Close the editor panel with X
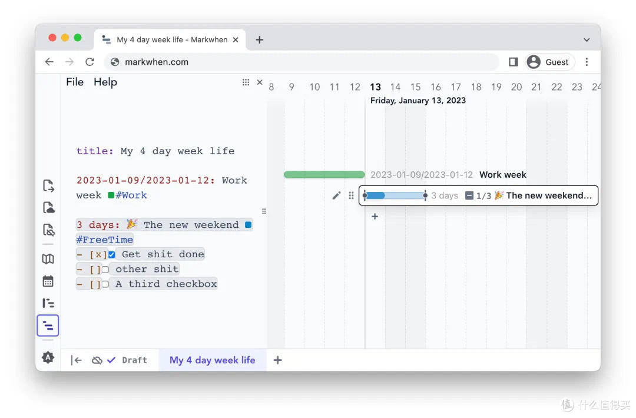Image resolution: width=636 pixels, height=418 pixels. click(260, 82)
